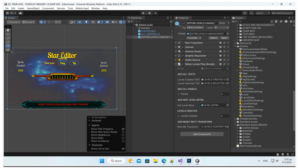This screenshot has height=168, width=300.
Task: Open Photoshop from the Windows taskbar
Action: (189, 161)
